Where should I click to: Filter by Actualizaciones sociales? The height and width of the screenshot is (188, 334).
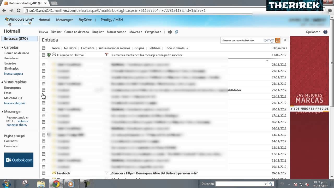pyautogui.click(x=114, y=48)
